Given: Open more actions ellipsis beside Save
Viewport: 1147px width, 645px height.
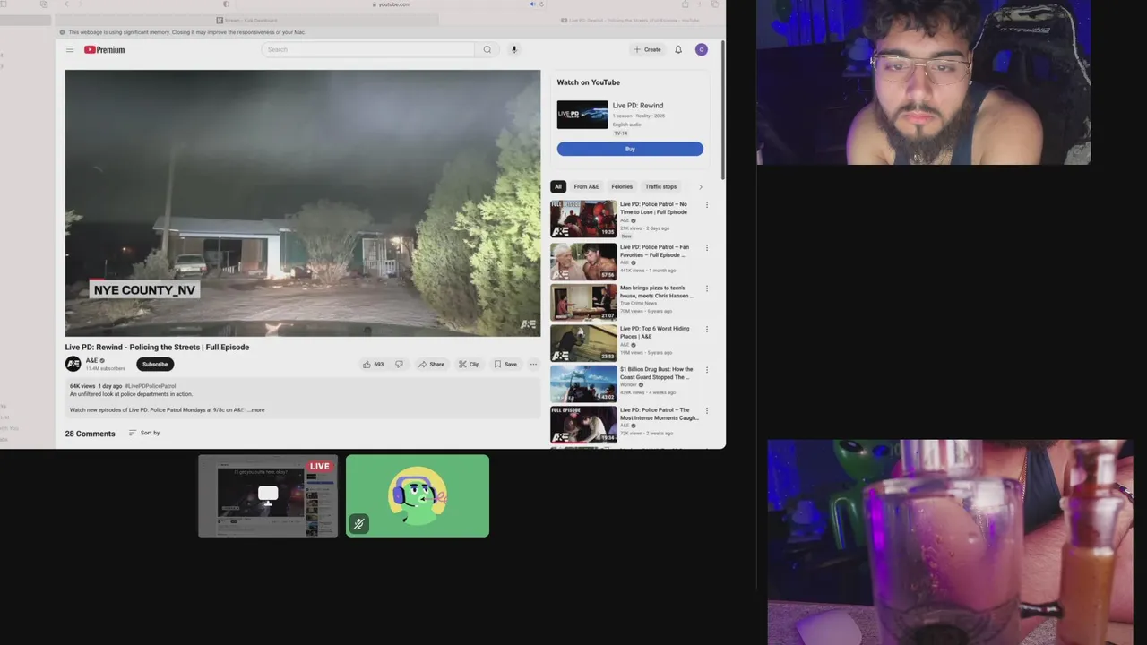Looking at the screenshot, I should click(x=533, y=364).
